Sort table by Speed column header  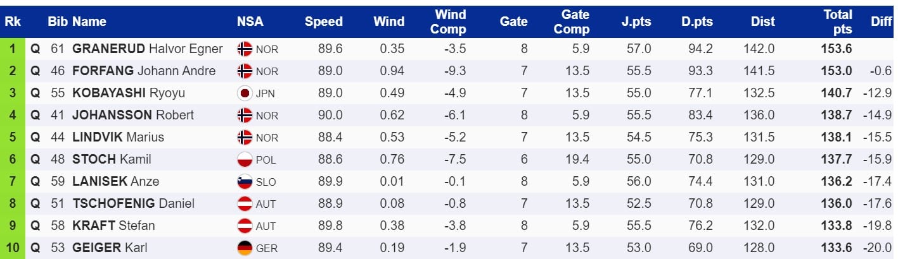tap(323, 21)
